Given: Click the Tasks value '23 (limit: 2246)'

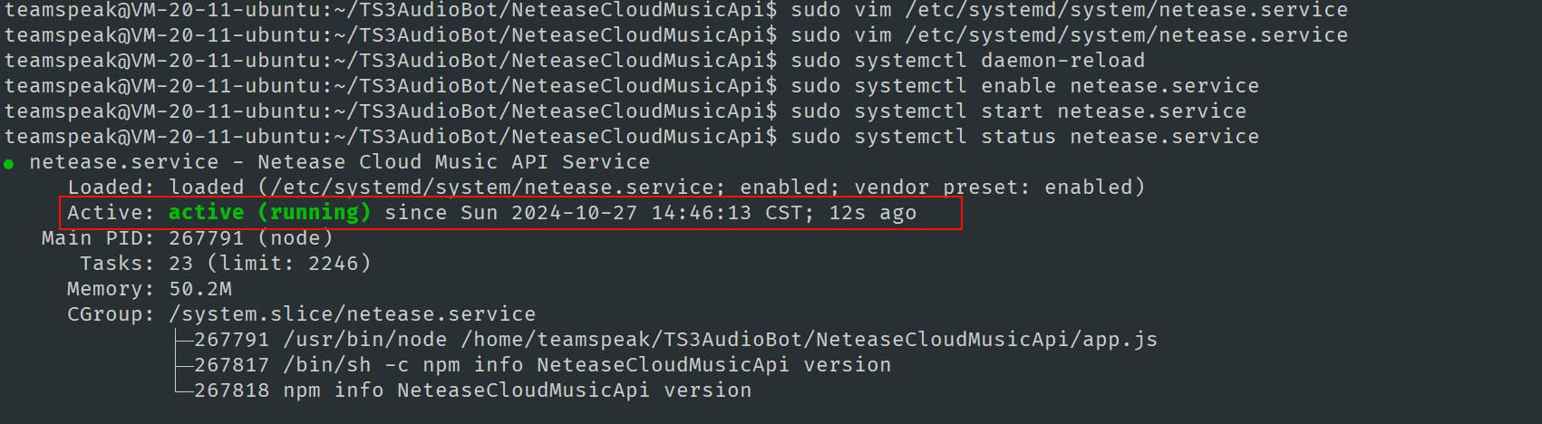Looking at the screenshot, I should (x=270, y=264).
